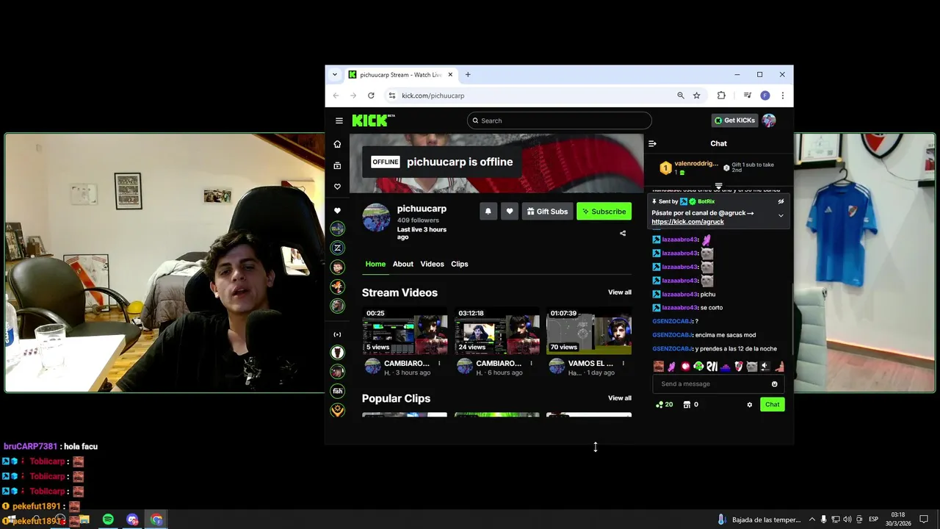The height and width of the screenshot is (529, 940).
Task: Open the fish channel avatar in sidebar
Action: point(338,391)
